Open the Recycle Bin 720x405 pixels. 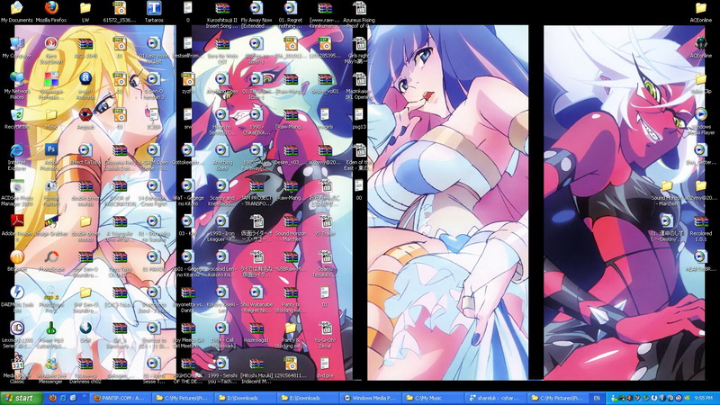pyautogui.click(x=17, y=119)
